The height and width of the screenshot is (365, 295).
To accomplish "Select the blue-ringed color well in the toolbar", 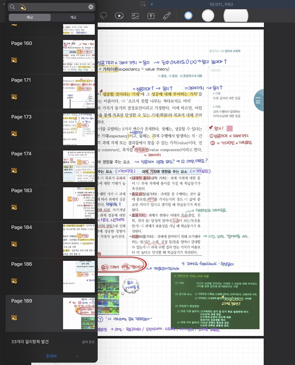I will (188, 15).
